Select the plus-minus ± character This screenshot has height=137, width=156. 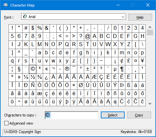(x=87, y=69)
